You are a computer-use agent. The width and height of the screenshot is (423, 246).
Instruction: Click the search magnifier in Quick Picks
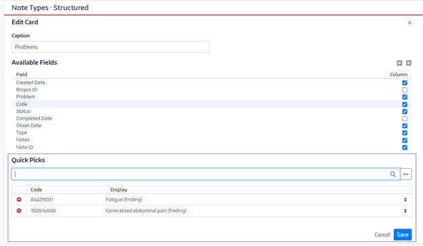(x=392, y=174)
